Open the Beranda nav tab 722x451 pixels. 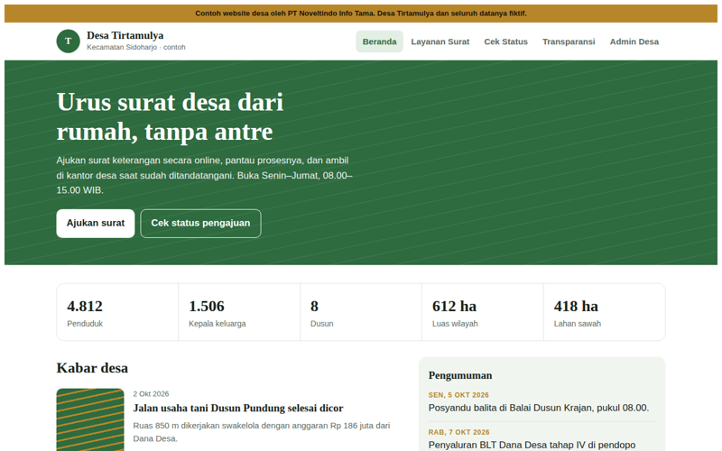(379, 41)
